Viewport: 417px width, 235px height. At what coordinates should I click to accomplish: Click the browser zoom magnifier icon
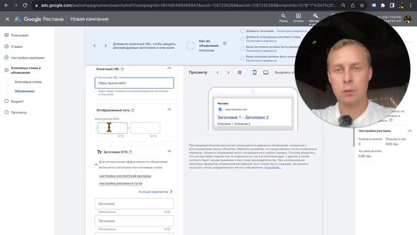pos(343,5)
